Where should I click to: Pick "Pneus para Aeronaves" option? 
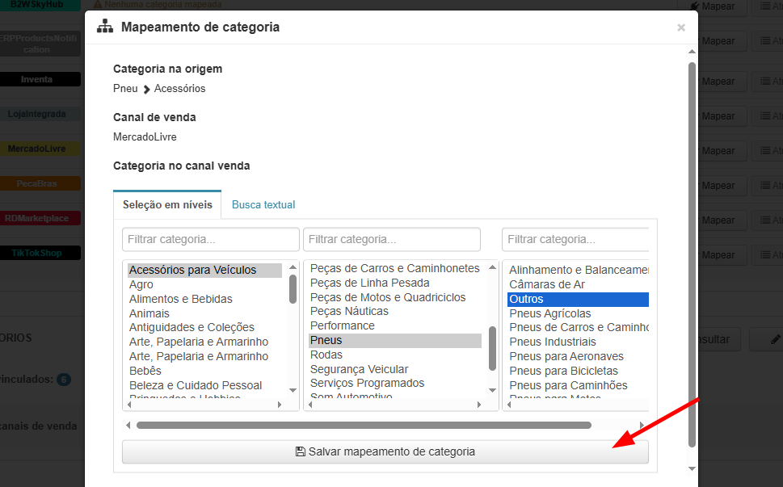pos(566,356)
